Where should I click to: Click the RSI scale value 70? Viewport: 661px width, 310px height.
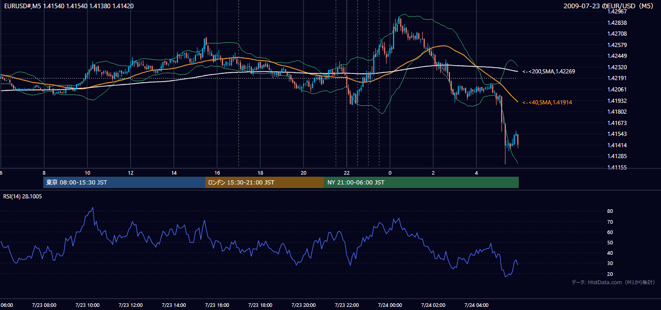[610, 222]
